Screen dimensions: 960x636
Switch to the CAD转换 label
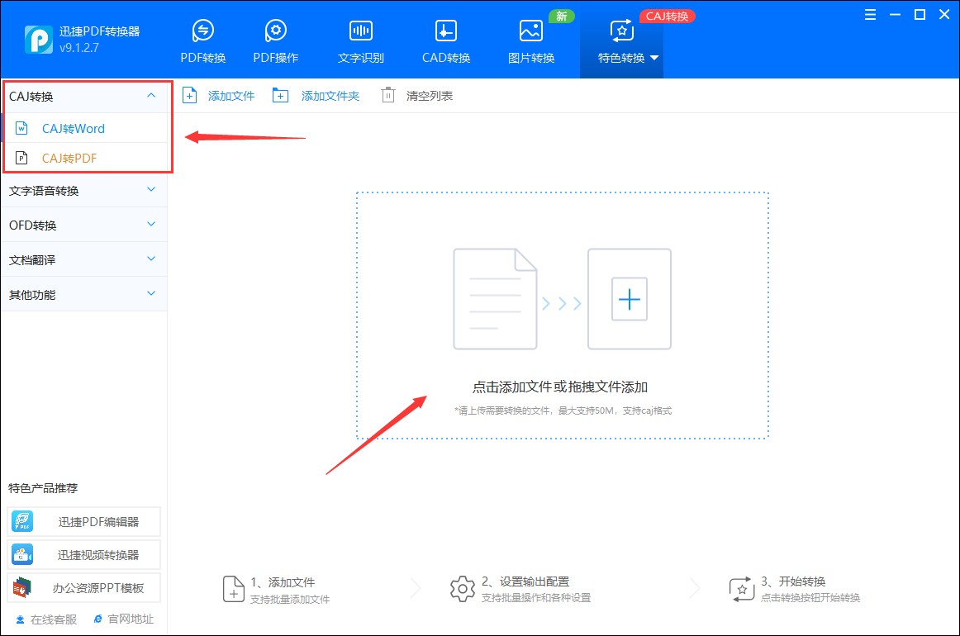(x=446, y=58)
